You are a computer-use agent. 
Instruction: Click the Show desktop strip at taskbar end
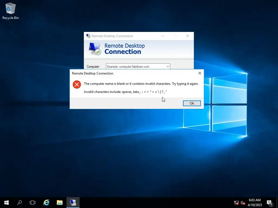click(277, 203)
